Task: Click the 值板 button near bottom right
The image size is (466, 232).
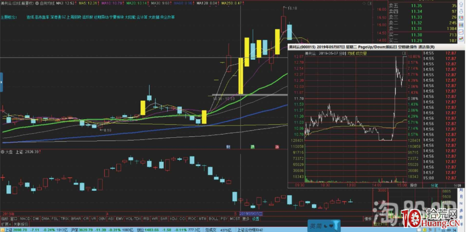Action: pos(368,219)
